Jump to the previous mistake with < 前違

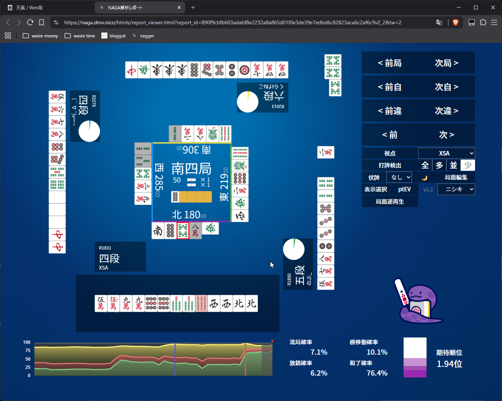390,111
